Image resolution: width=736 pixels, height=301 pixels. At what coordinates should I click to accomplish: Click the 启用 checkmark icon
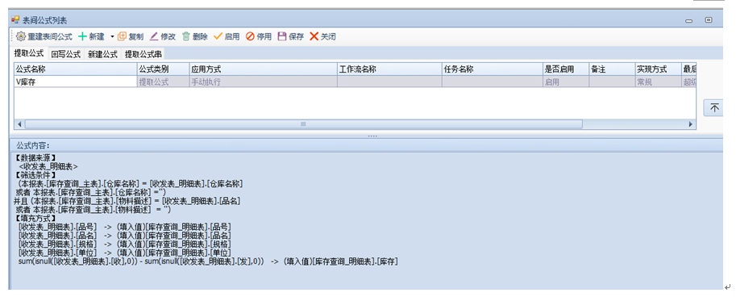point(218,36)
